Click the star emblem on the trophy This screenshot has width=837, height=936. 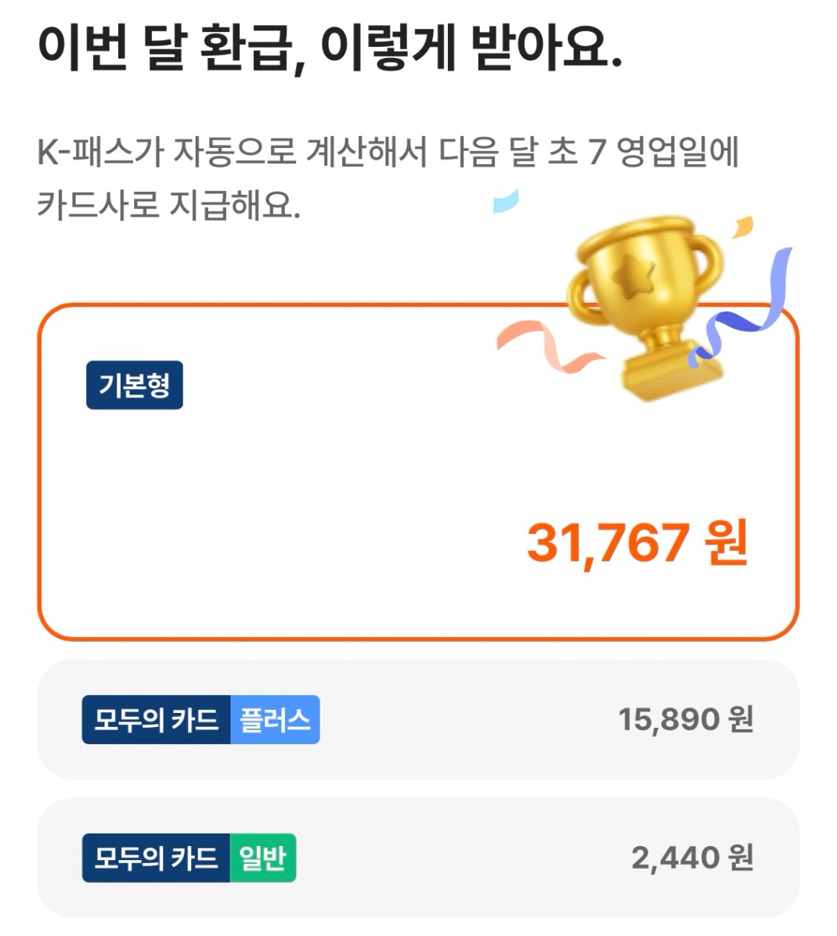pyautogui.click(x=629, y=275)
